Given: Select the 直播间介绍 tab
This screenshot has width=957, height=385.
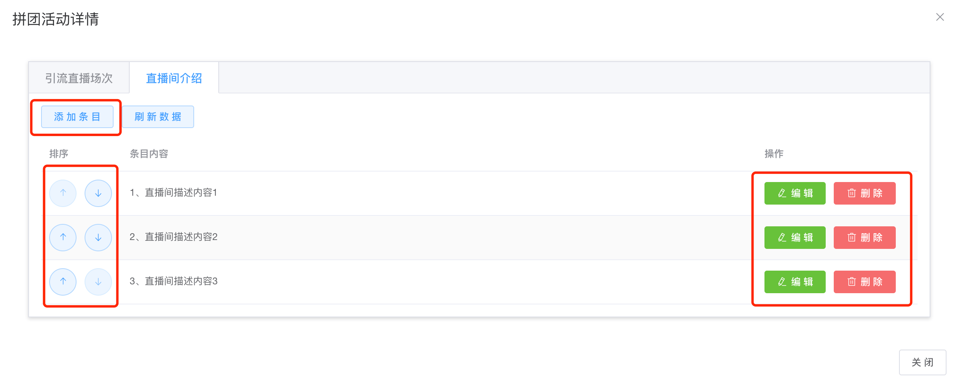Looking at the screenshot, I should (x=174, y=78).
